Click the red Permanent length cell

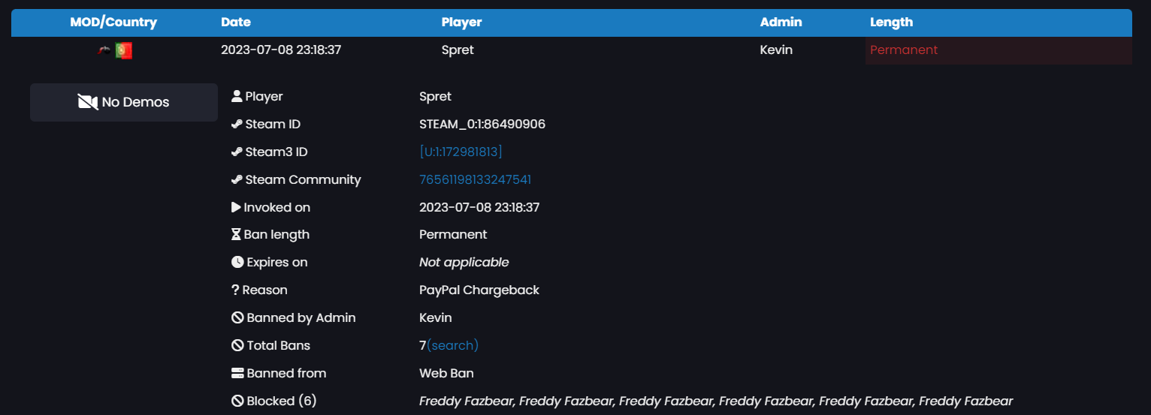click(x=904, y=50)
